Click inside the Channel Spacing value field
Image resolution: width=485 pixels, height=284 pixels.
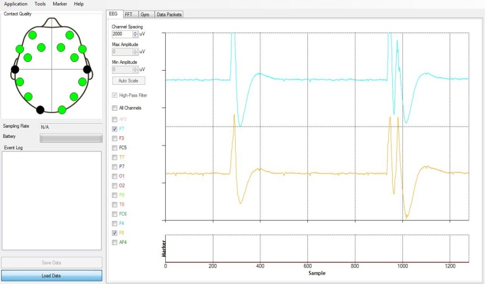pyautogui.click(x=122, y=34)
